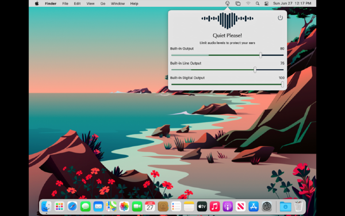
Task: Open Finder from the Dock
Action: point(47,207)
